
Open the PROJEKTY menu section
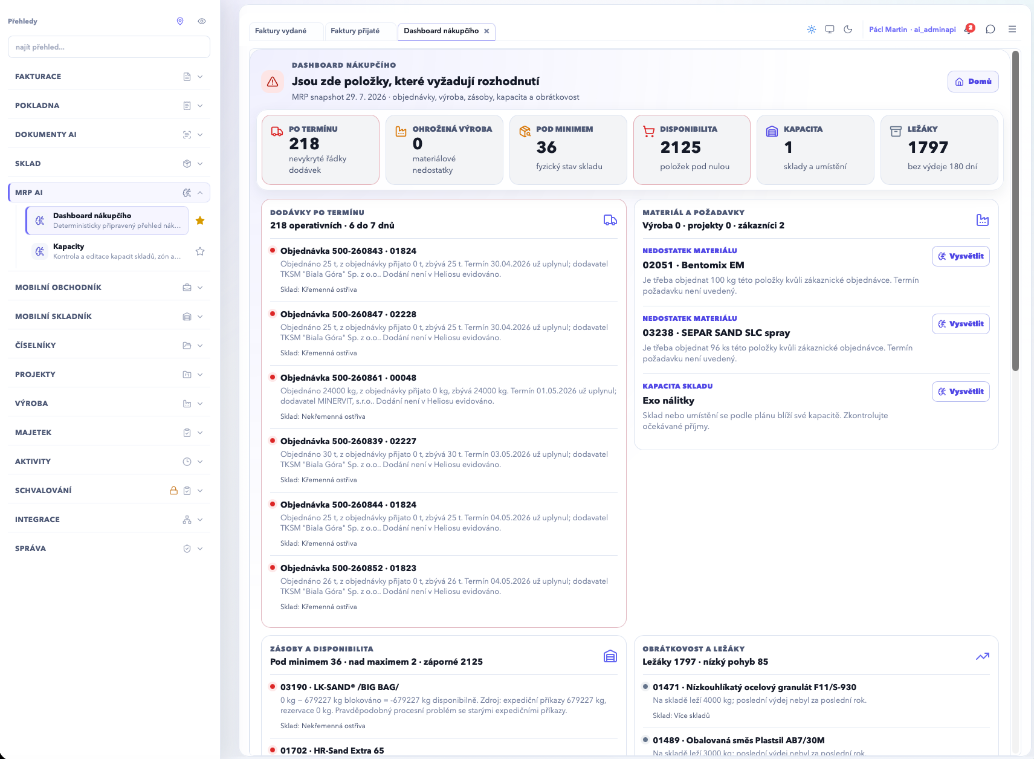click(109, 375)
